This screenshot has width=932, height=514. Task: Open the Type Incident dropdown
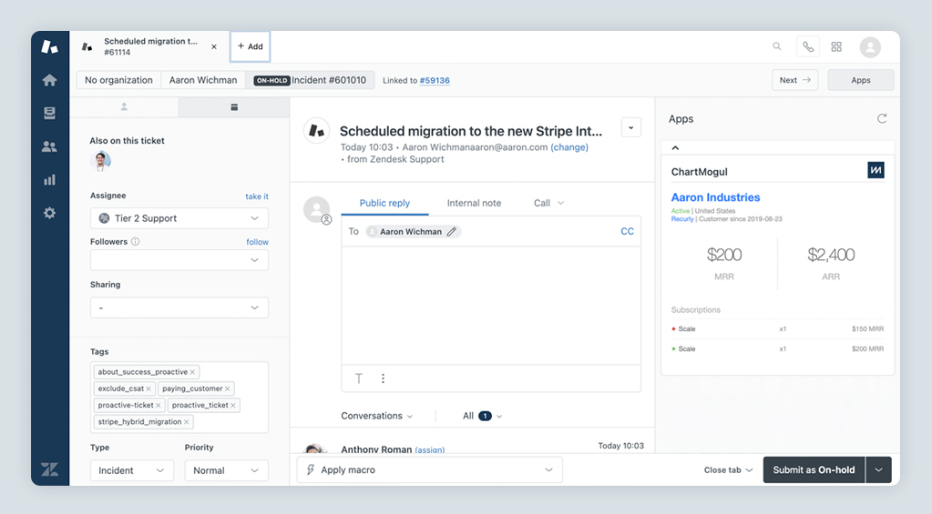coord(132,470)
